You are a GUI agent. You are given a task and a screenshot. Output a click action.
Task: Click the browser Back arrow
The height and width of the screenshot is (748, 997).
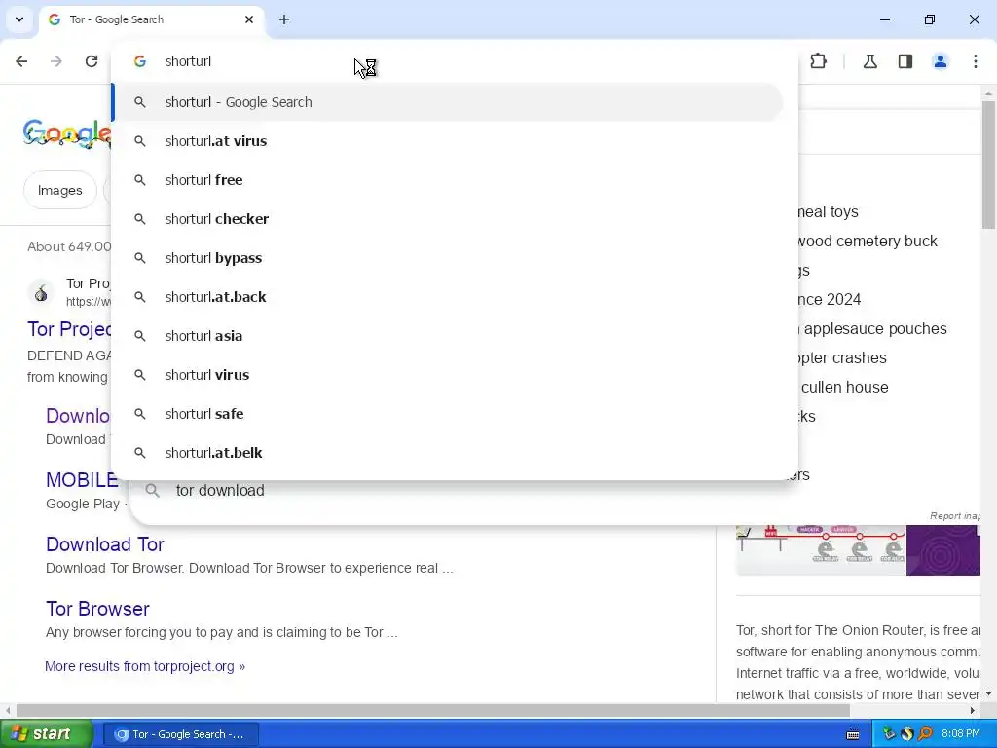pyautogui.click(x=21, y=61)
